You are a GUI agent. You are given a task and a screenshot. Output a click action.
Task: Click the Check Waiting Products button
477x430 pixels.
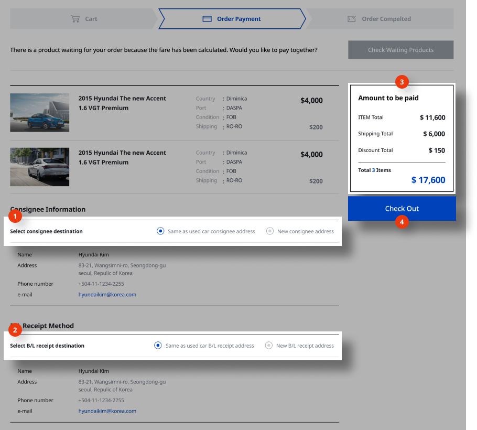click(x=400, y=50)
